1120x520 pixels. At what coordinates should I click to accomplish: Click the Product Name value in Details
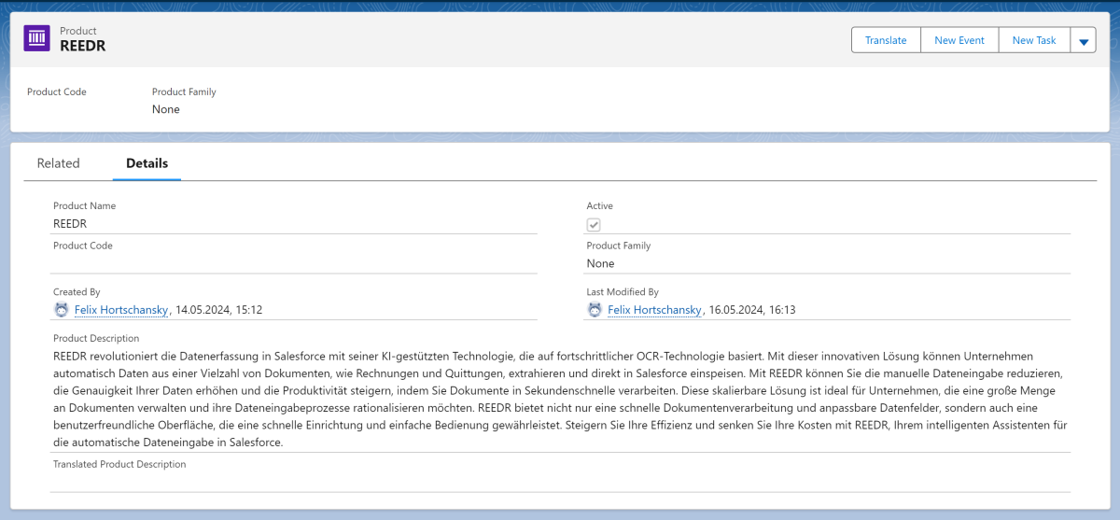point(70,224)
